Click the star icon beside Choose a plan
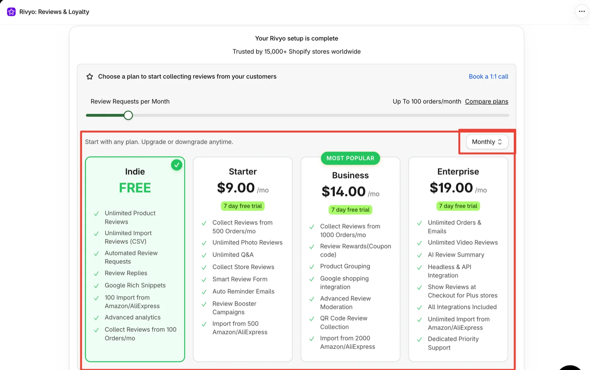The width and height of the screenshot is (590, 370). 90,77
